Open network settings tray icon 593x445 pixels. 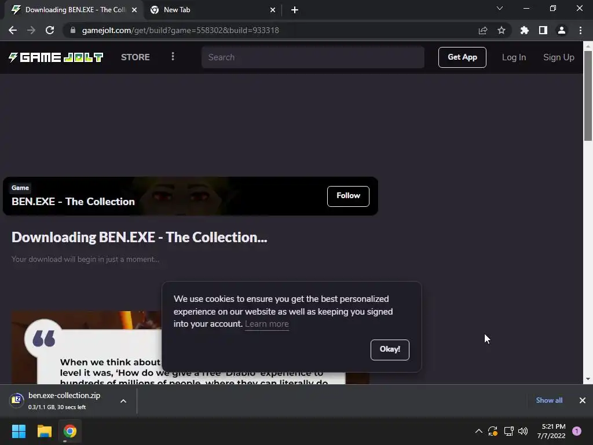pyautogui.click(x=508, y=431)
